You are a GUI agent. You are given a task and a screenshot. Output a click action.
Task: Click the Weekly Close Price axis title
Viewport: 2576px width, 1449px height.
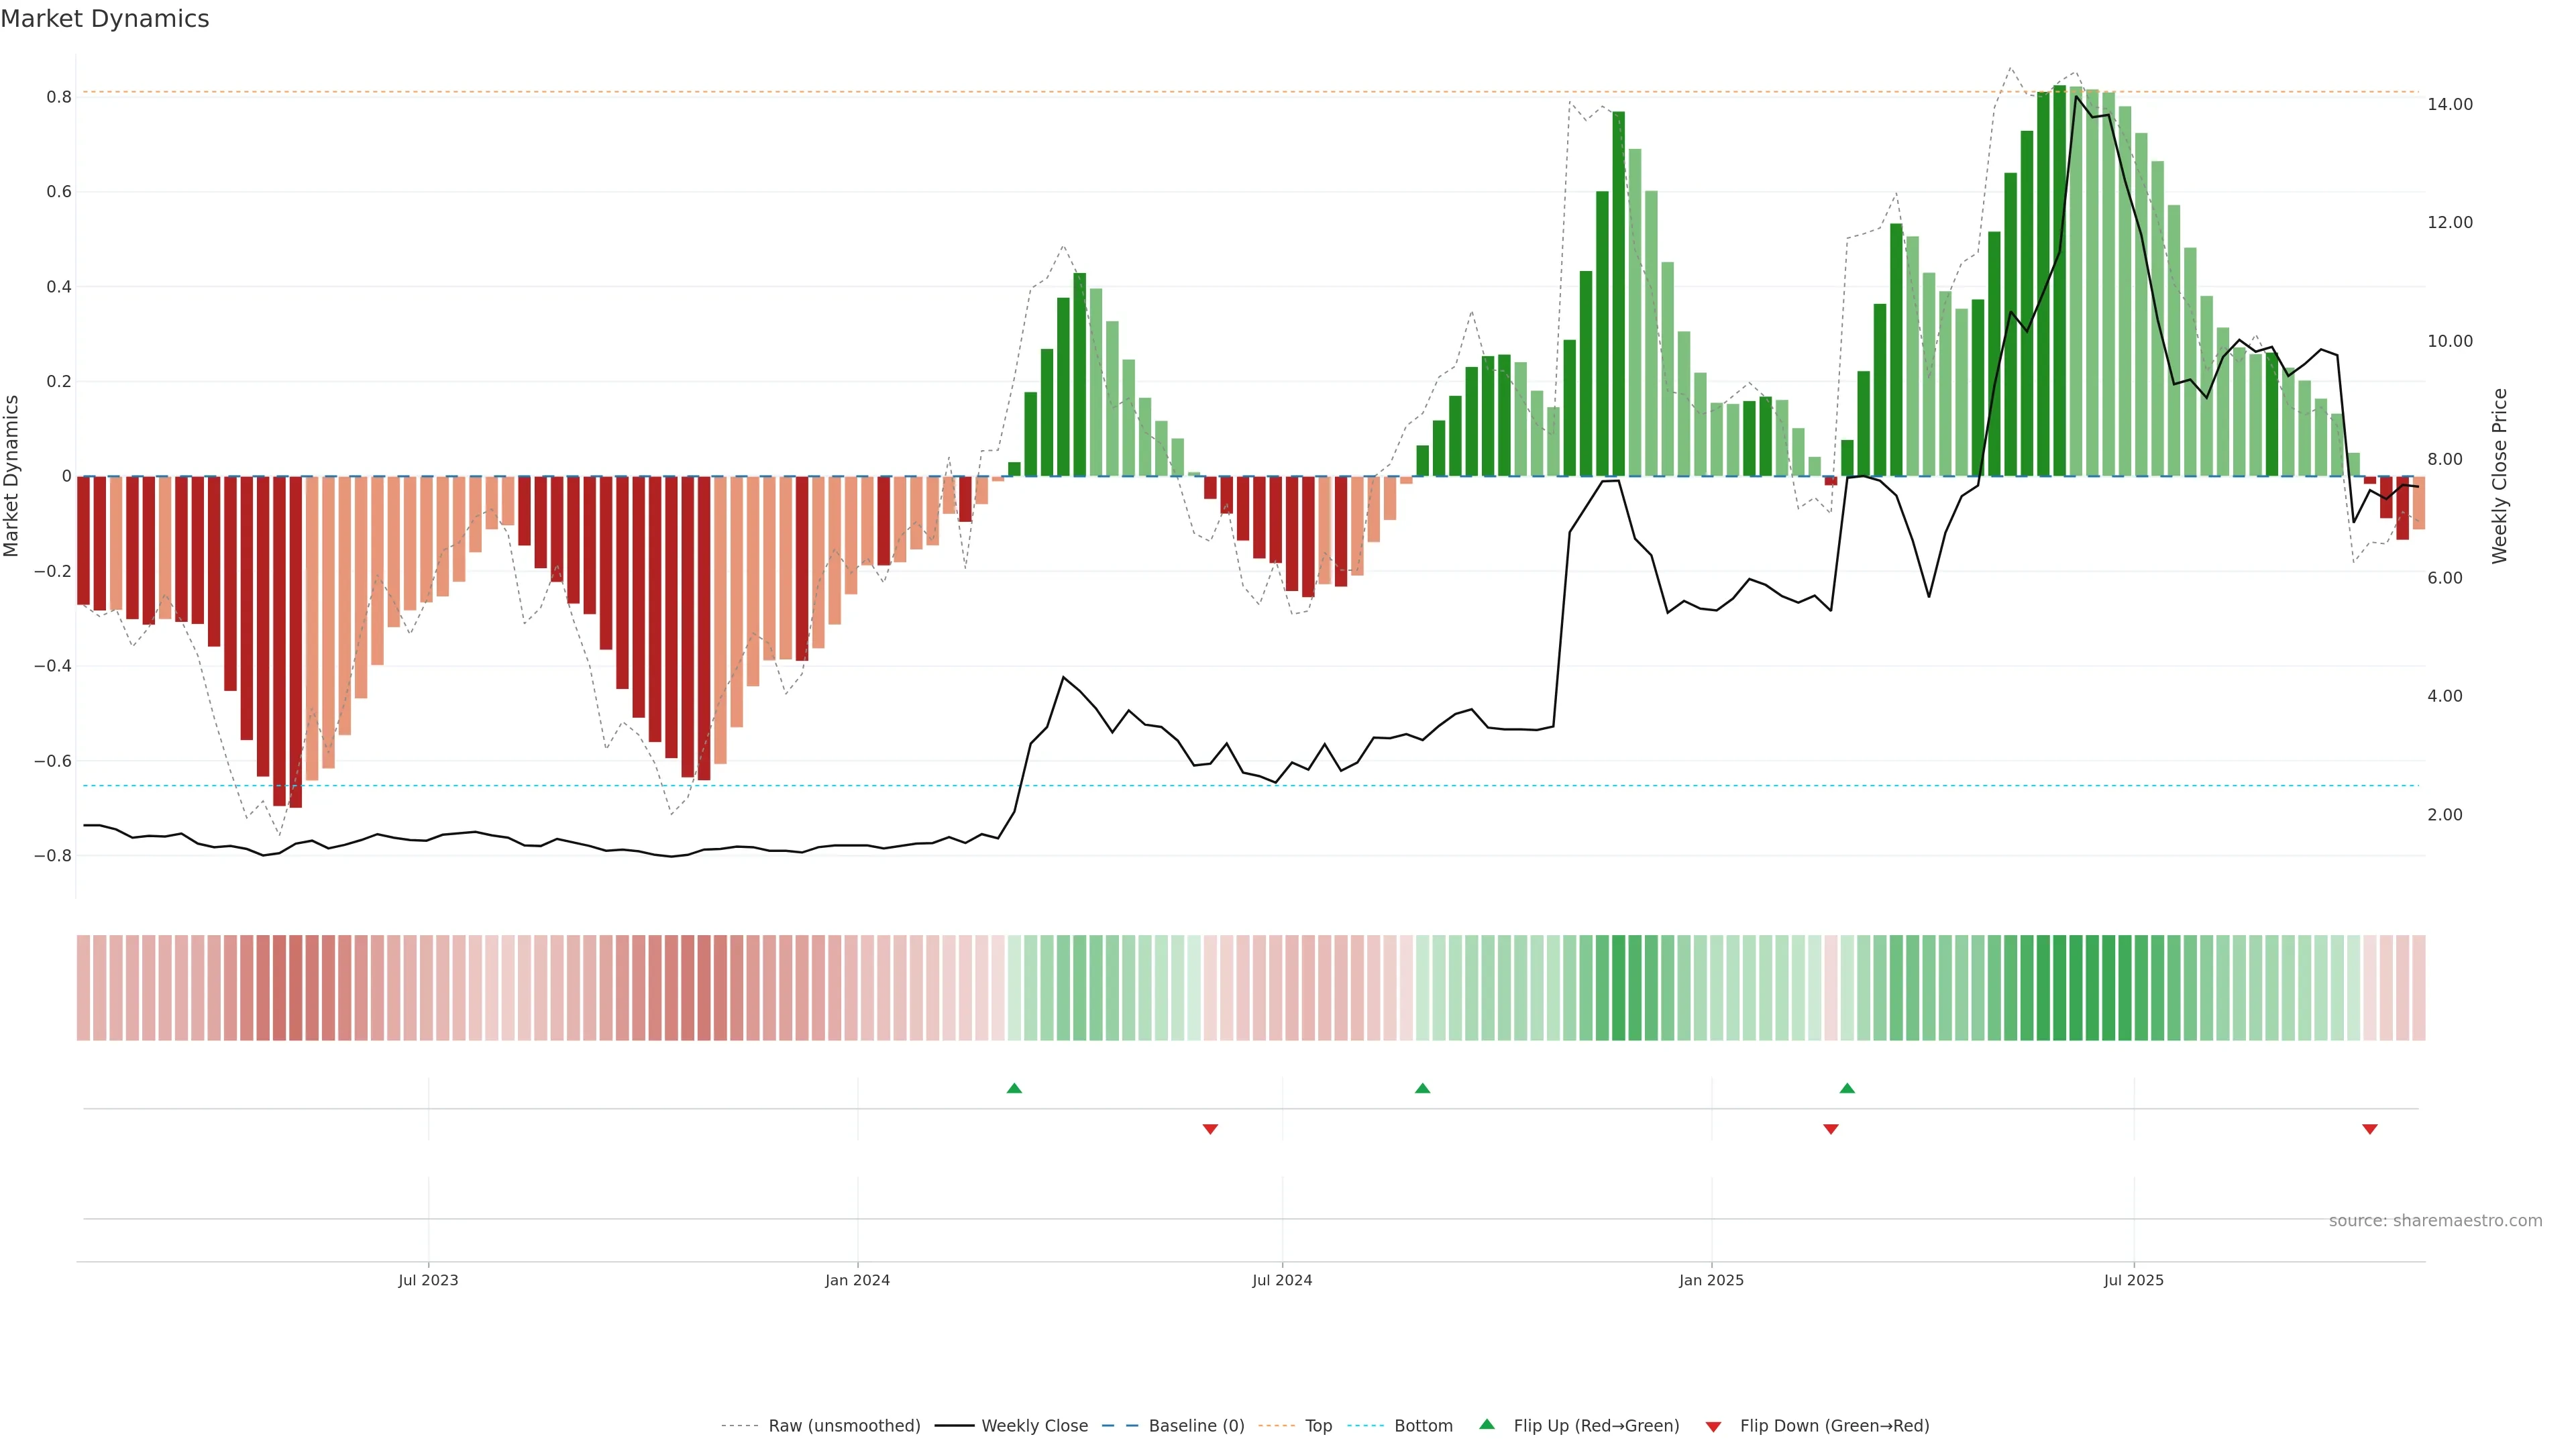2499,476
